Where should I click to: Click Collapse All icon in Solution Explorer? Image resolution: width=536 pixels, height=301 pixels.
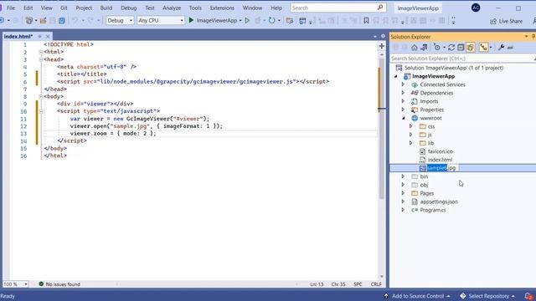pyautogui.click(x=461, y=48)
